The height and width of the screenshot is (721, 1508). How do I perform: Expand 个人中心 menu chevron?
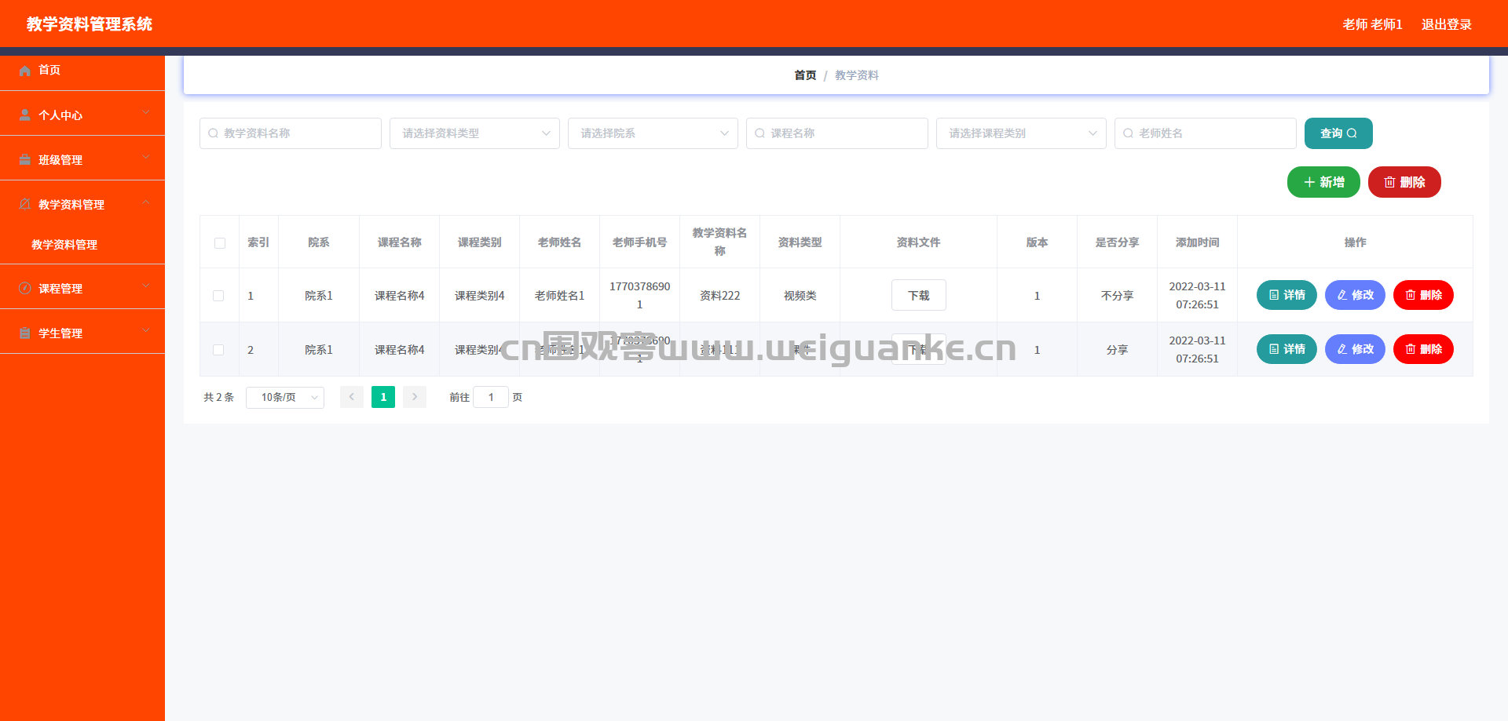point(146,113)
